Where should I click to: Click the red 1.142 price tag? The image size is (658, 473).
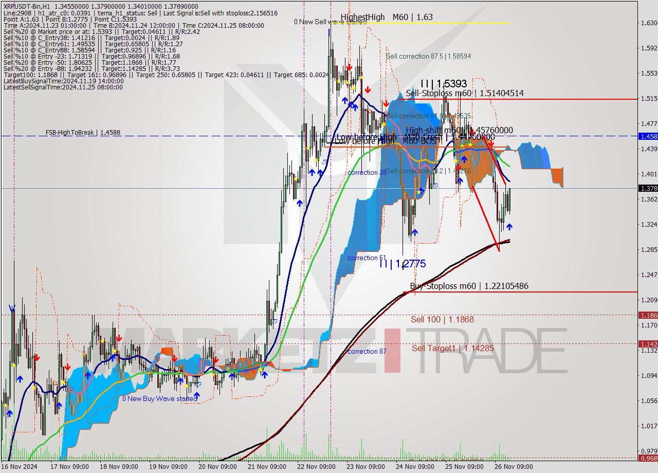(x=648, y=343)
